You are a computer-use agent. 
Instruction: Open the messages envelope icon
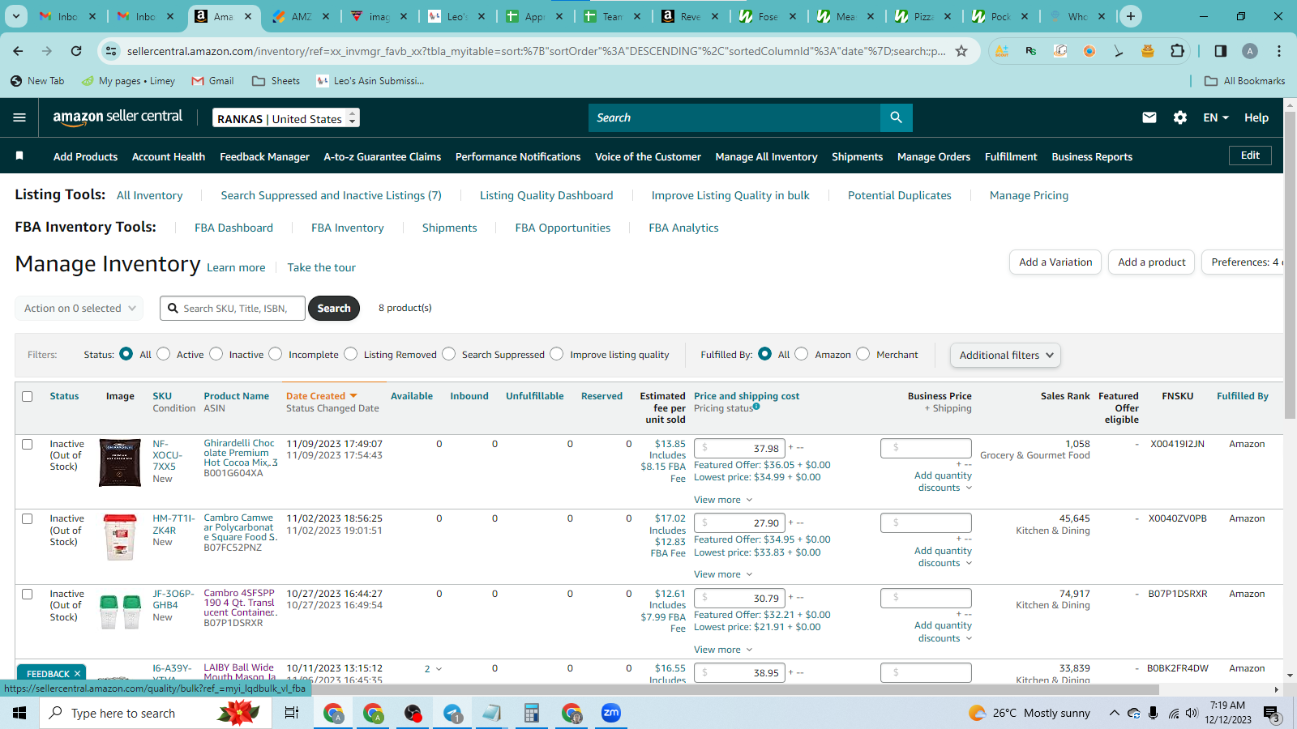click(1149, 117)
